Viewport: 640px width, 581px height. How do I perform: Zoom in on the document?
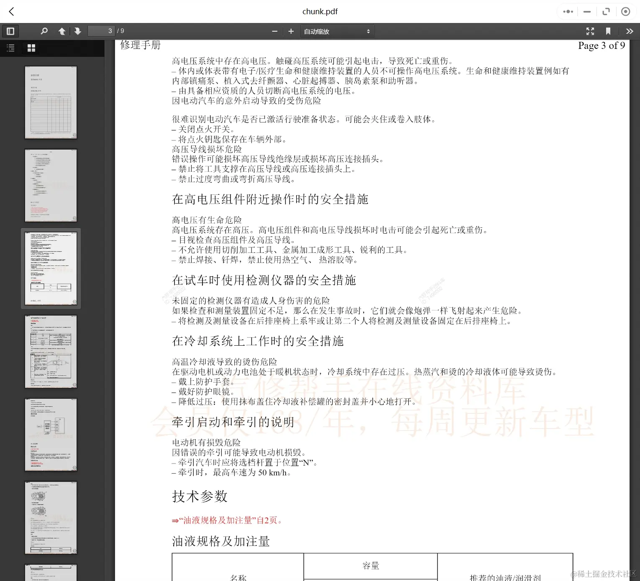coord(291,31)
